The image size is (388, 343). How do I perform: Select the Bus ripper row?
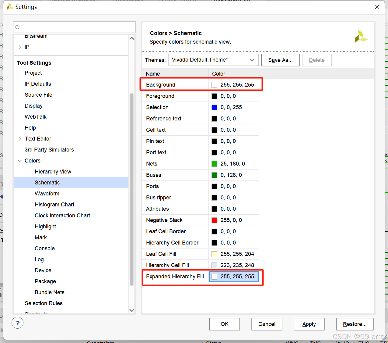201,198
